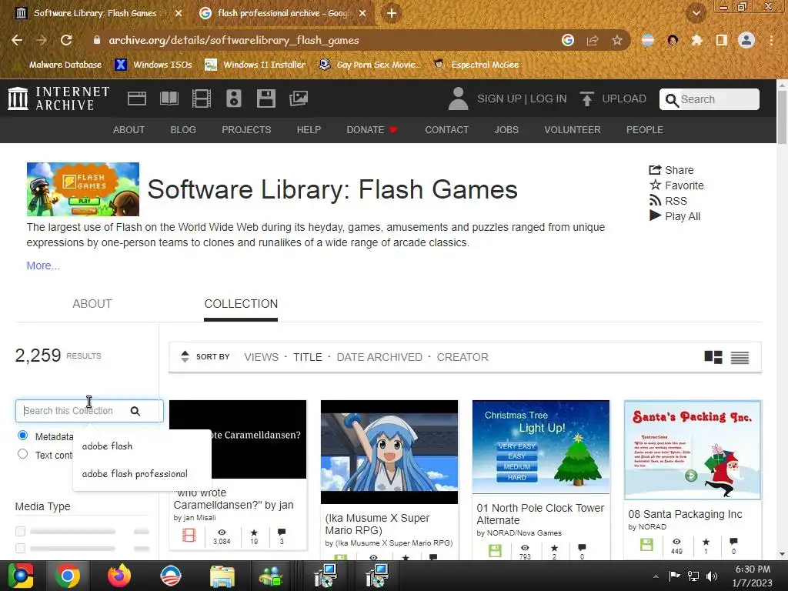
Task: Select the Text contents radio button
Action: 22,454
